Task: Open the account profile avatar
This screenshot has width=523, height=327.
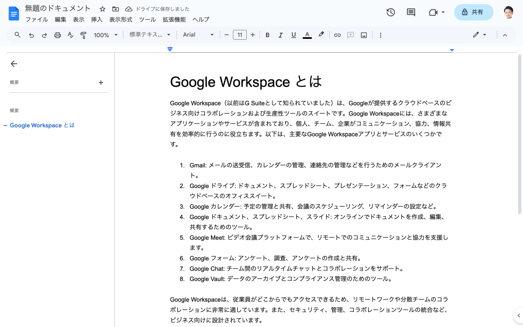Action: 508,12
